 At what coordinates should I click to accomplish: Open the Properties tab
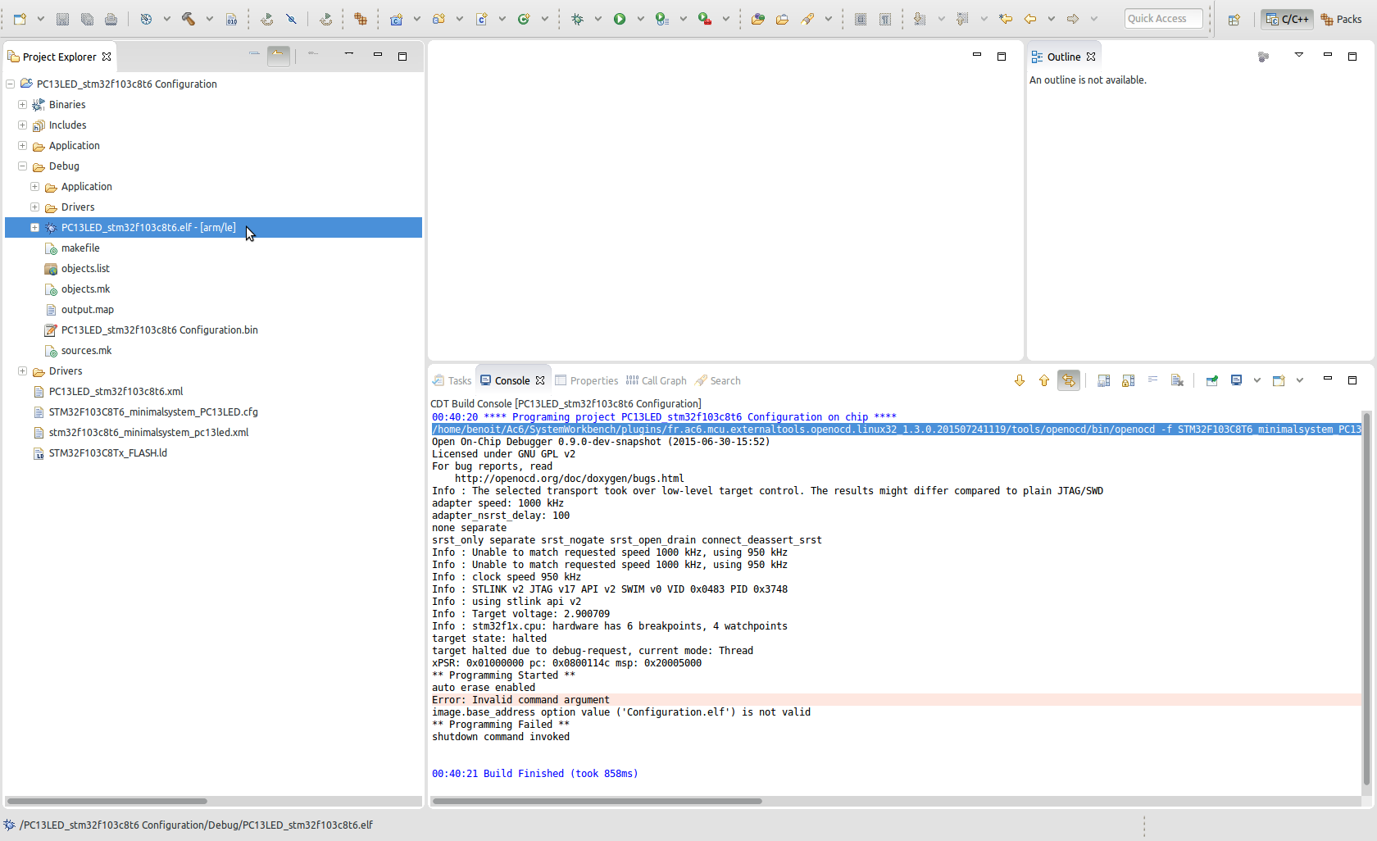pos(587,380)
